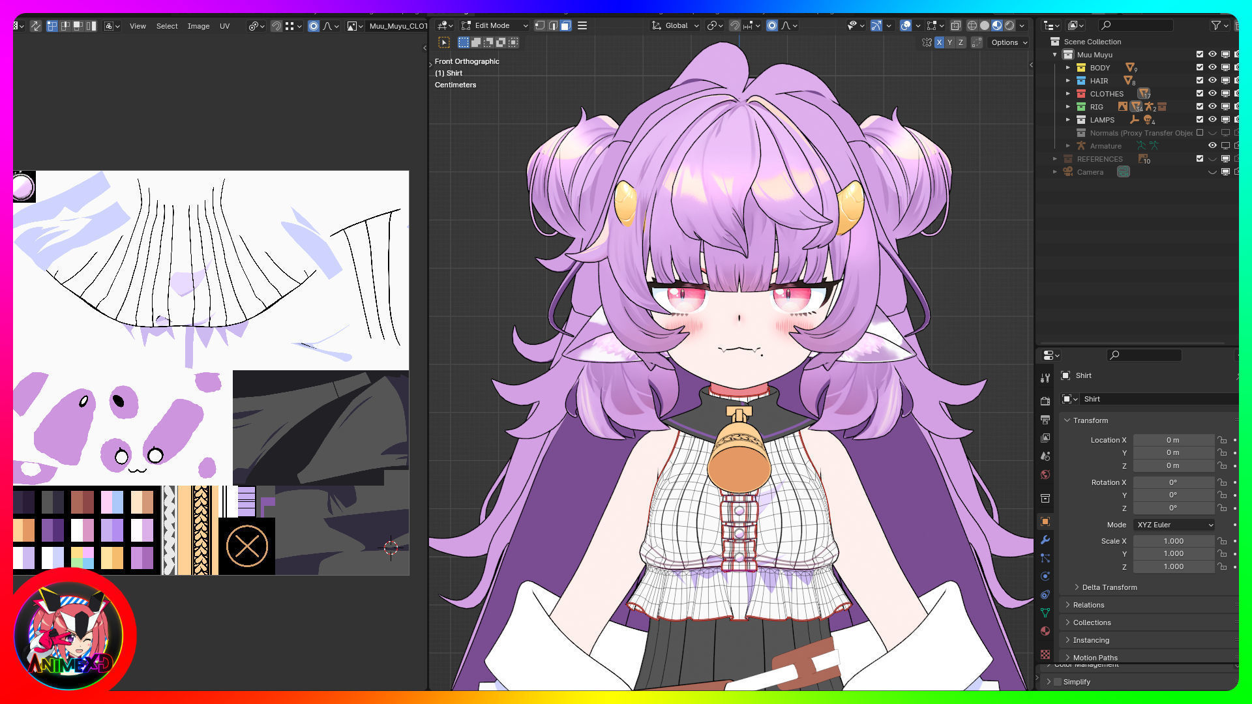Viewport: 1252px width, 704px height.
Task: Toggle X axis mirror button
Action: click(x=939, y=42)
